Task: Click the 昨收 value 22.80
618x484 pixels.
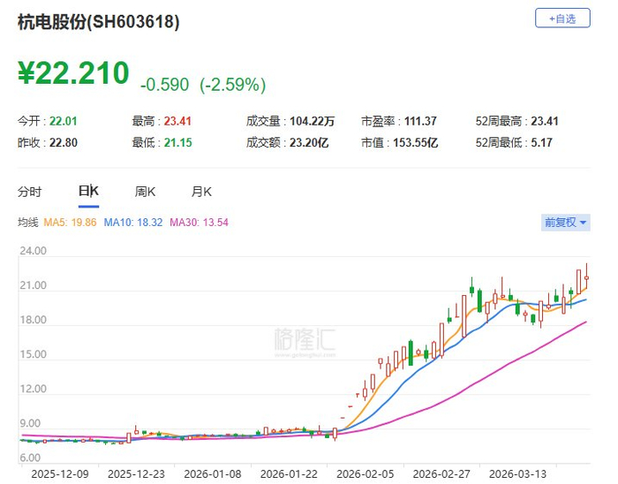Action: coord(63,142)
